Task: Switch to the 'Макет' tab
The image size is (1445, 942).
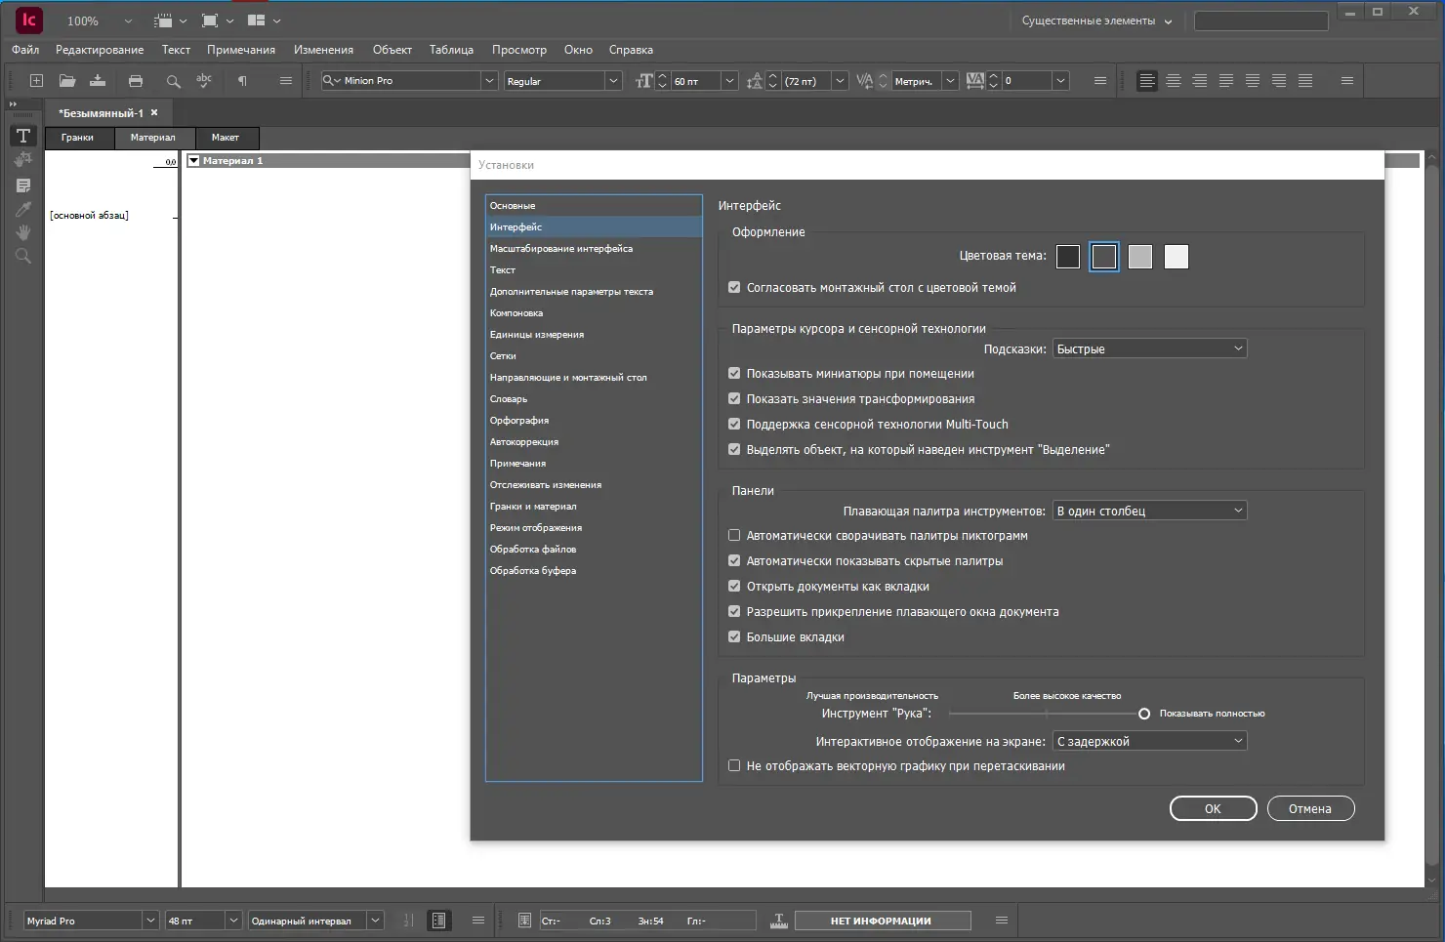Action: 226,138
